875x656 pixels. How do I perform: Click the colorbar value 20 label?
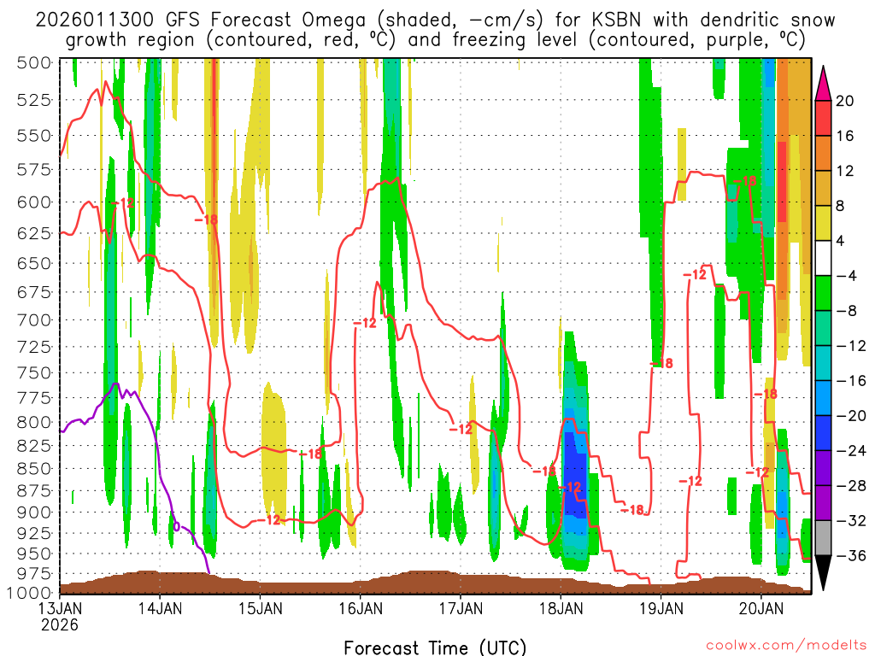(x=844, y=101)
